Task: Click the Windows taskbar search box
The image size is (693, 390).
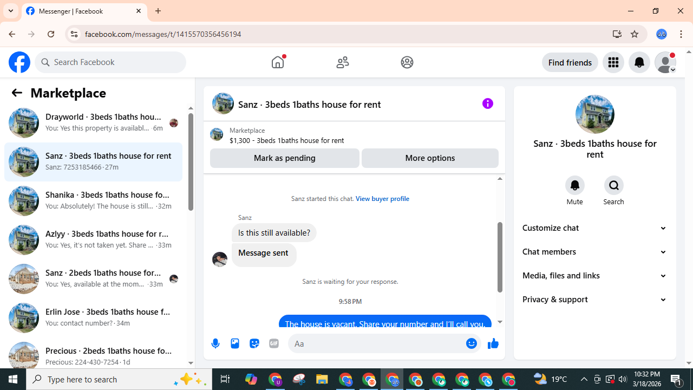Action: (x=119, y=379)
